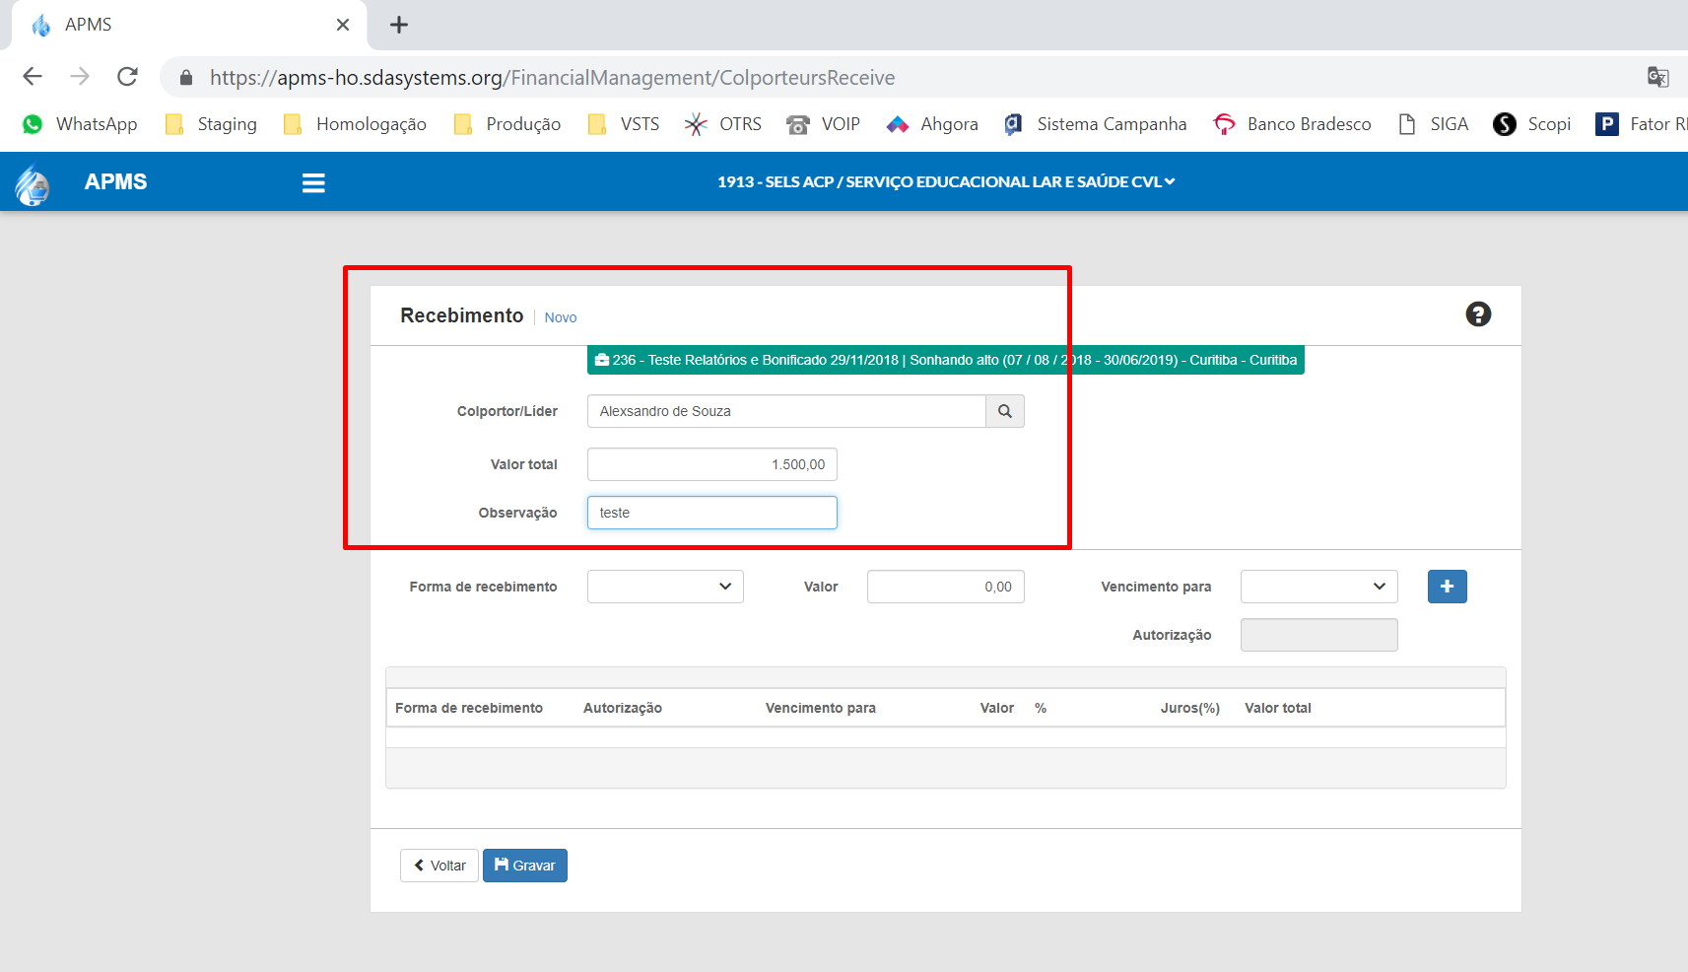Viewport: 1688px width, 972px height.
Task: Go back in browser history
Action: (33, 77)
